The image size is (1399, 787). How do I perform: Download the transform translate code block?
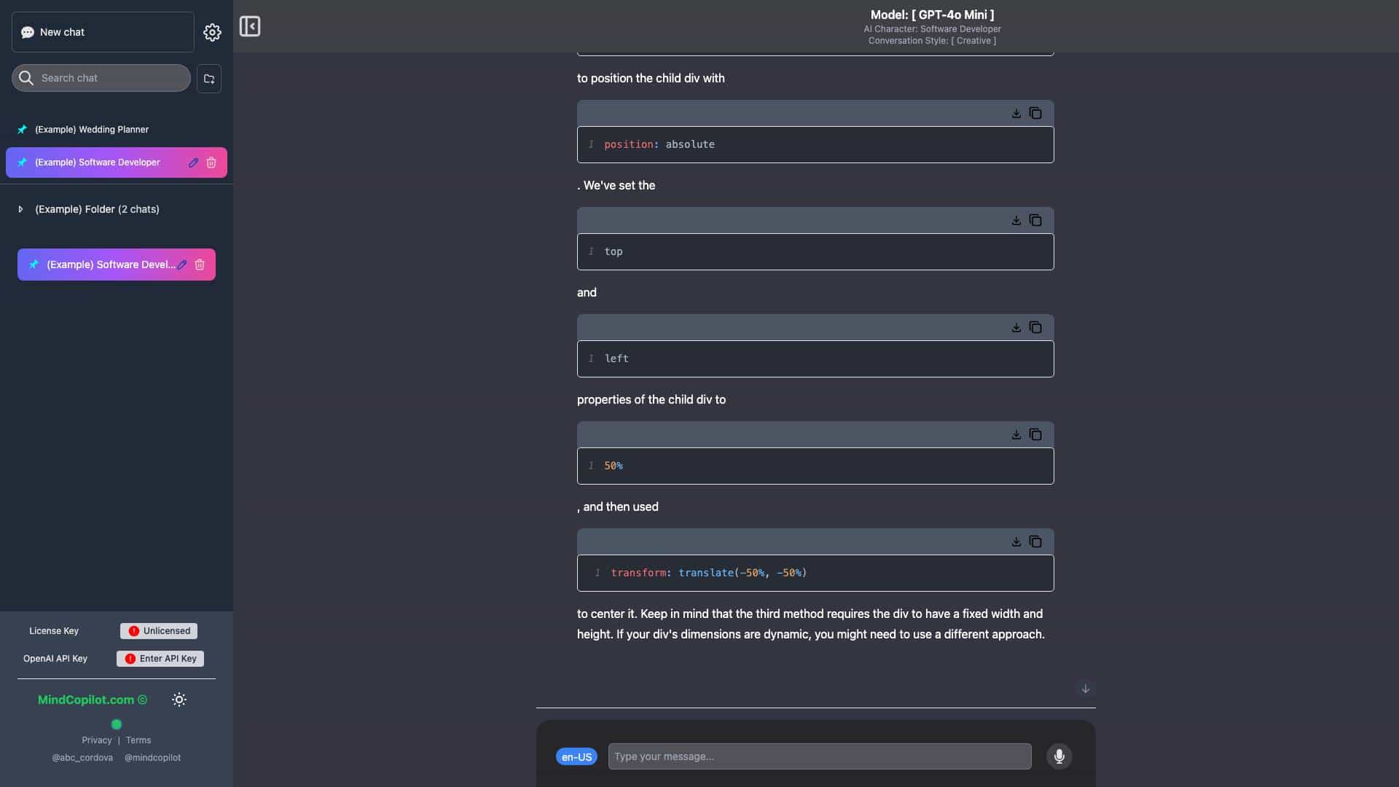1016,541
